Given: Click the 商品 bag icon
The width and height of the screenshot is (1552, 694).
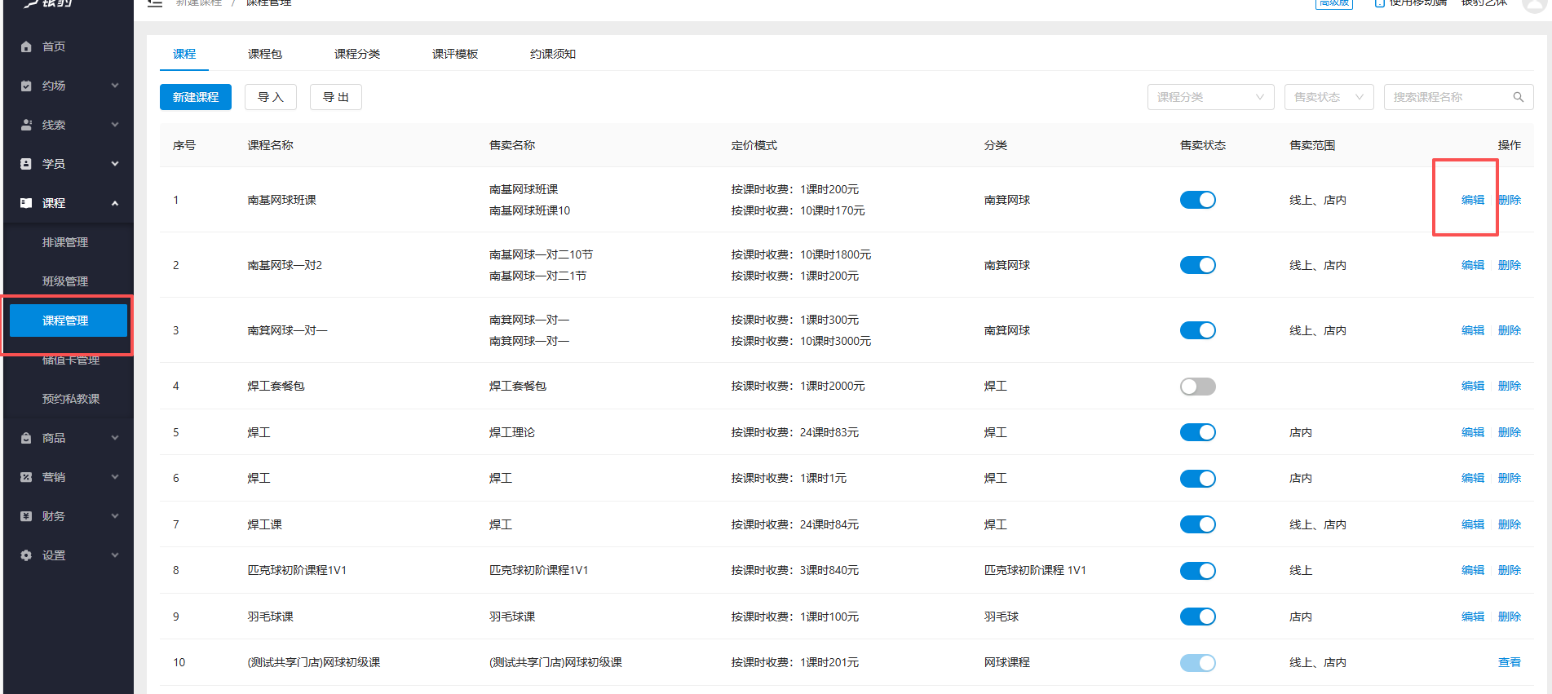Looking at the screenshot, I should [26, 438].
